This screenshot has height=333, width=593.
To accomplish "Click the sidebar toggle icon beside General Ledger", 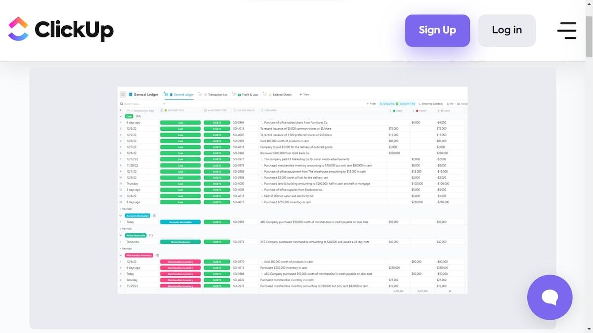I will pyautogui.click(x=123, y=94).
